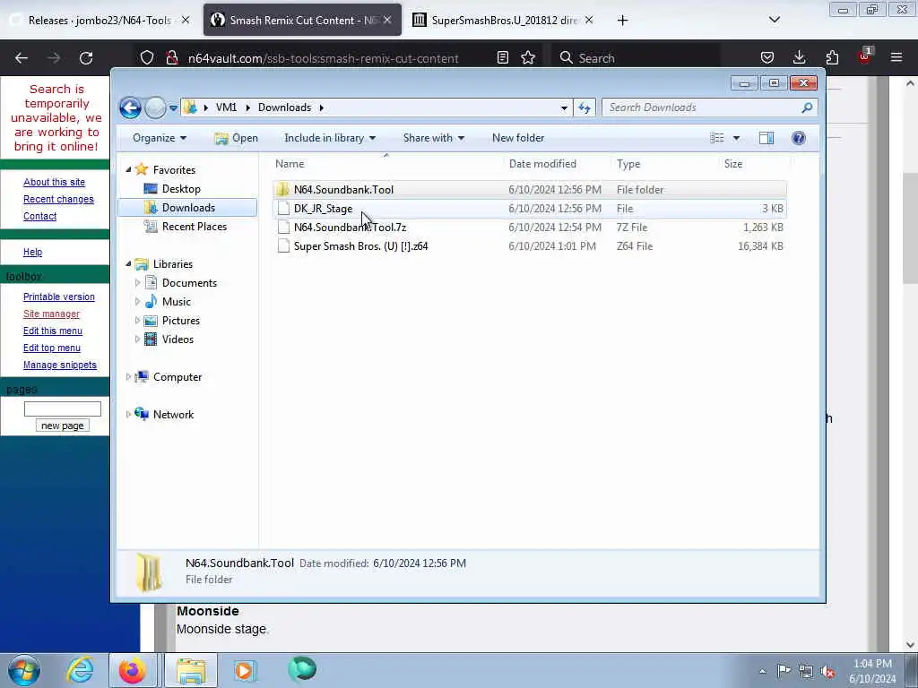Collapse the Libraries group

point(129,264)
